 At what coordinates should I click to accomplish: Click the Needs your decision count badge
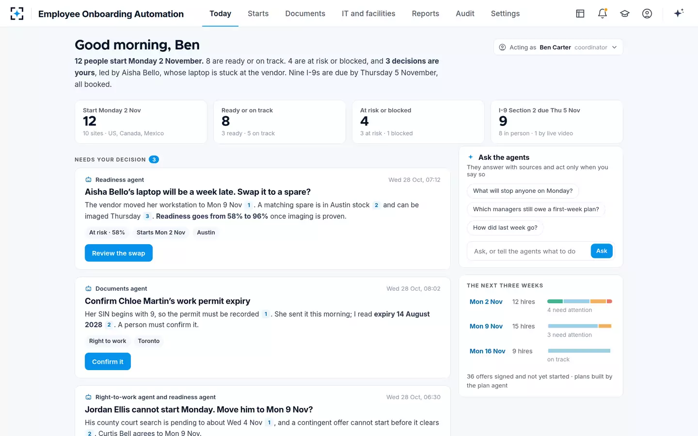coord(154,159)
